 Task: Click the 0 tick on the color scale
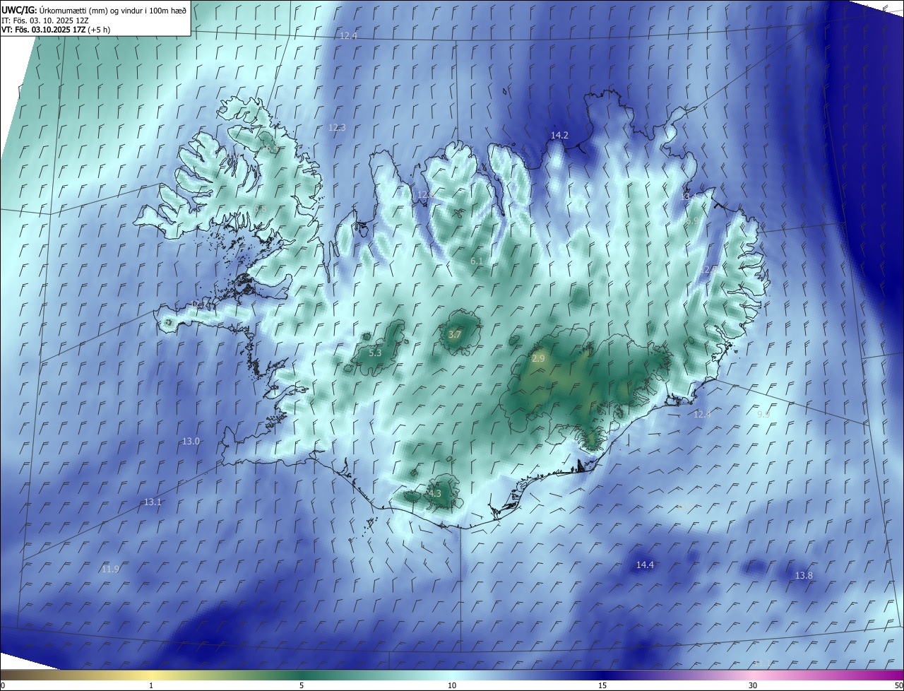3,685
